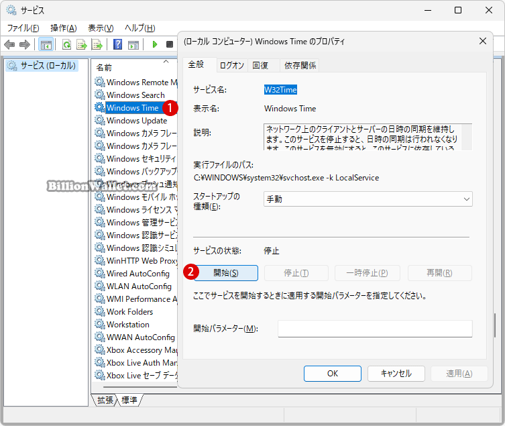Open the 操作(A) menu
The width and height of the screenshot is (505, 426).
[x=64, y=28]
